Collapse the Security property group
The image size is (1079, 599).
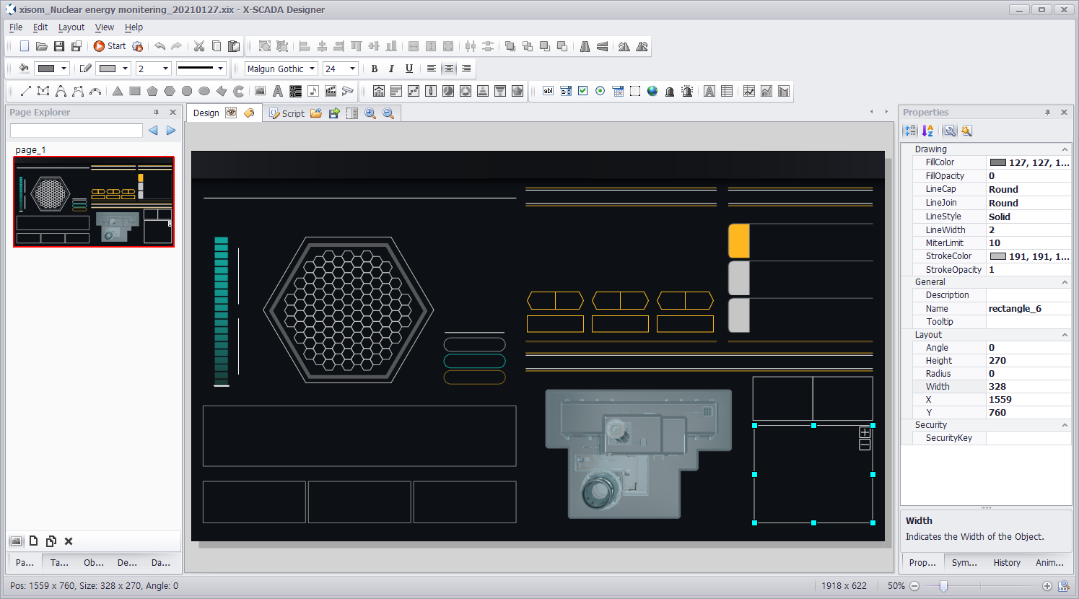1065,425
